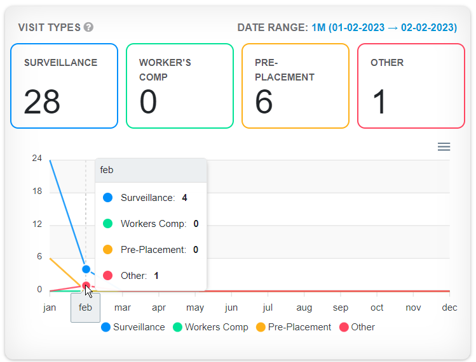The width and height of the screenshot is (476, 362).
Task: Open the 1M date range selector
Action: pyautogui.click(x=384, y=28)
